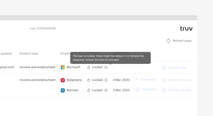Click the Walmart employer name
The width and height of the screenshot is (213, 116).
(72, 90)
